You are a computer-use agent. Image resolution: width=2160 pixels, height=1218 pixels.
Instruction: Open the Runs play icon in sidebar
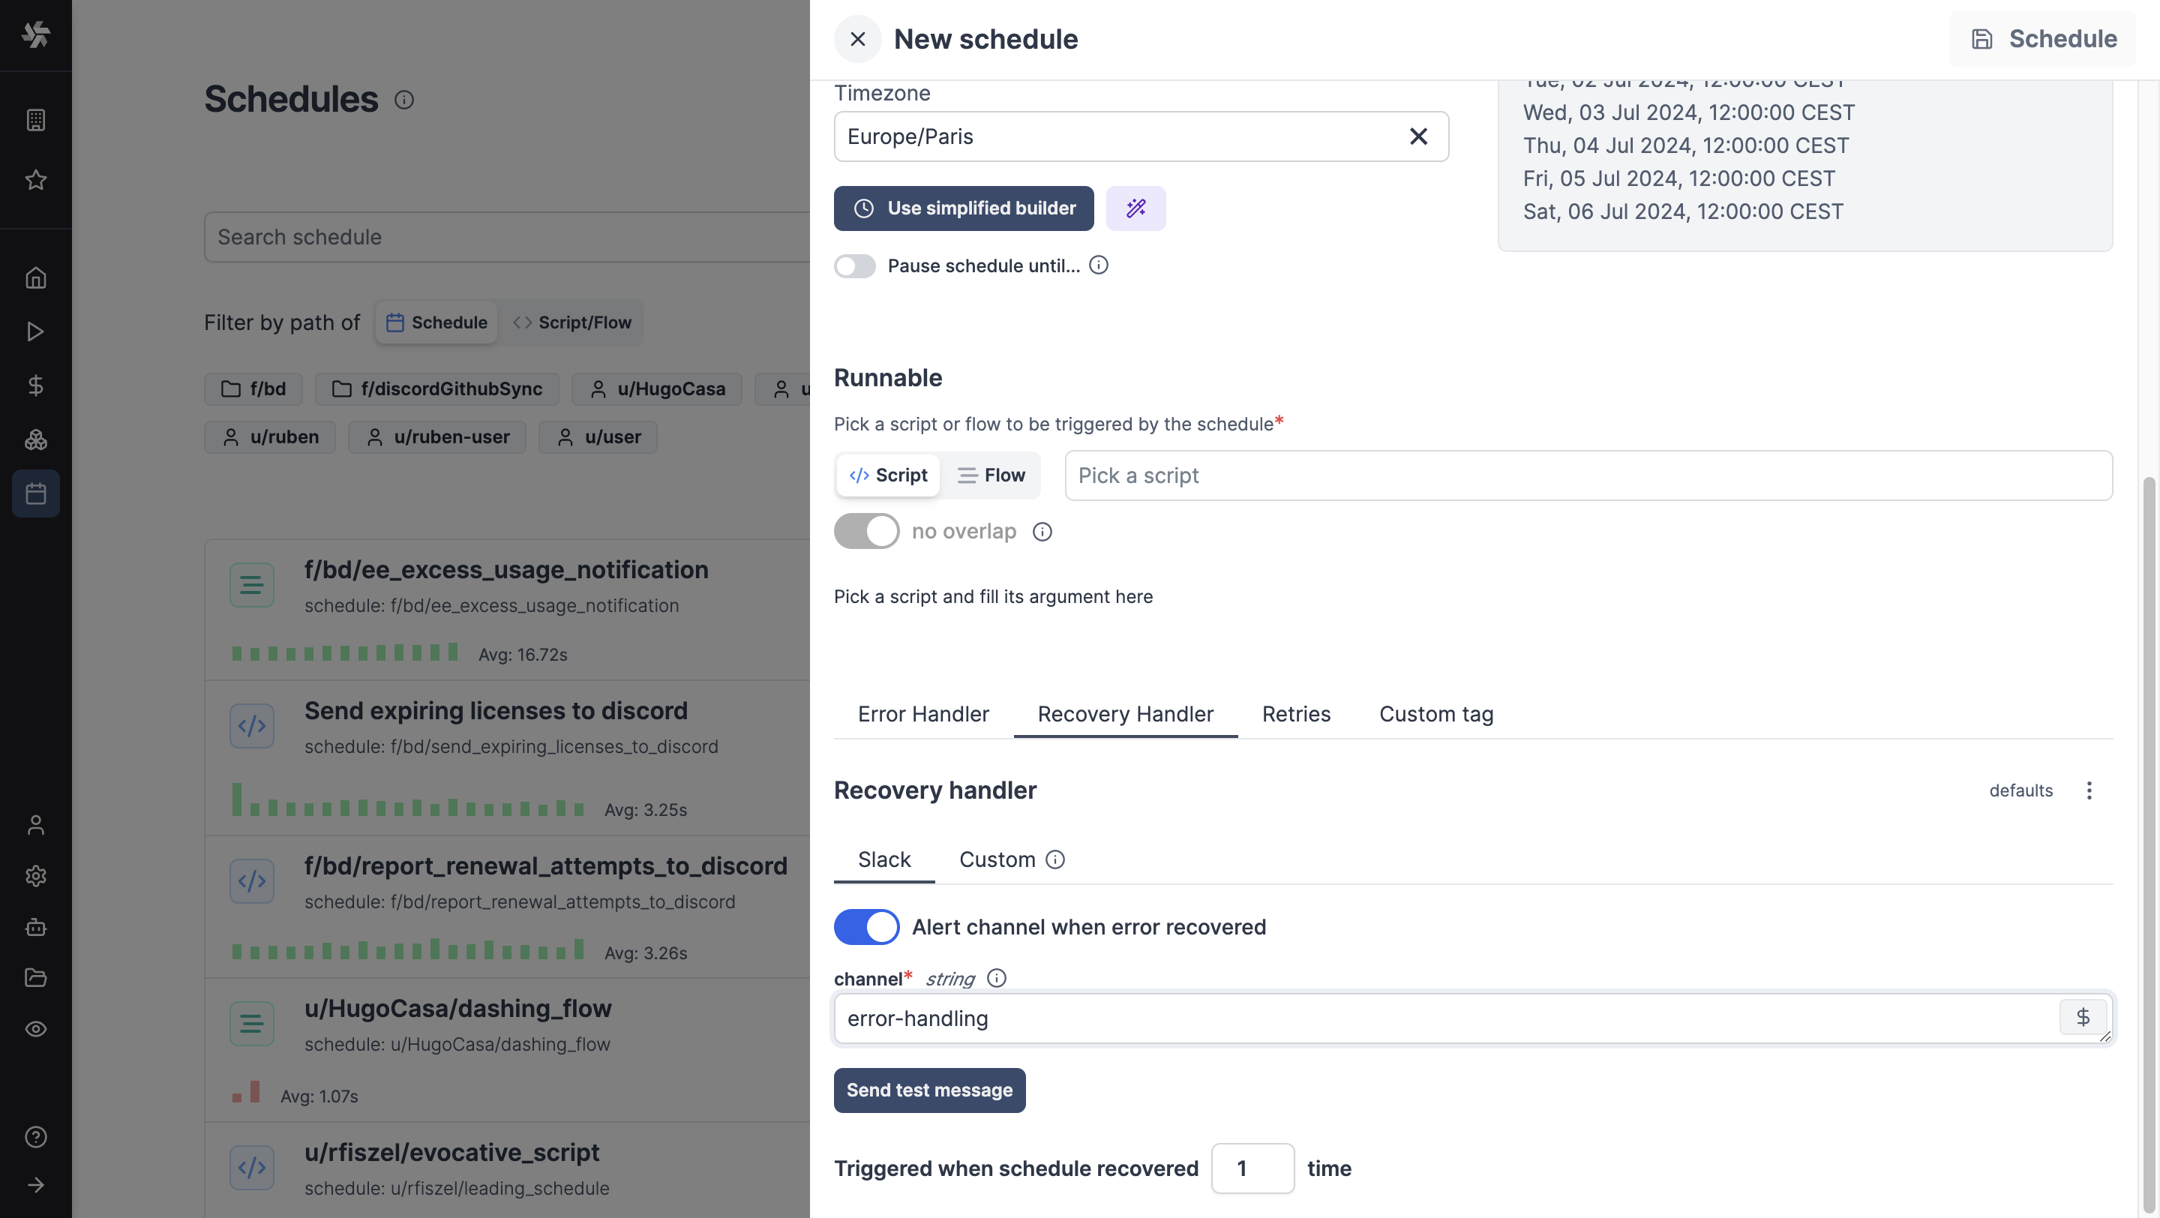tap(35, 332)
